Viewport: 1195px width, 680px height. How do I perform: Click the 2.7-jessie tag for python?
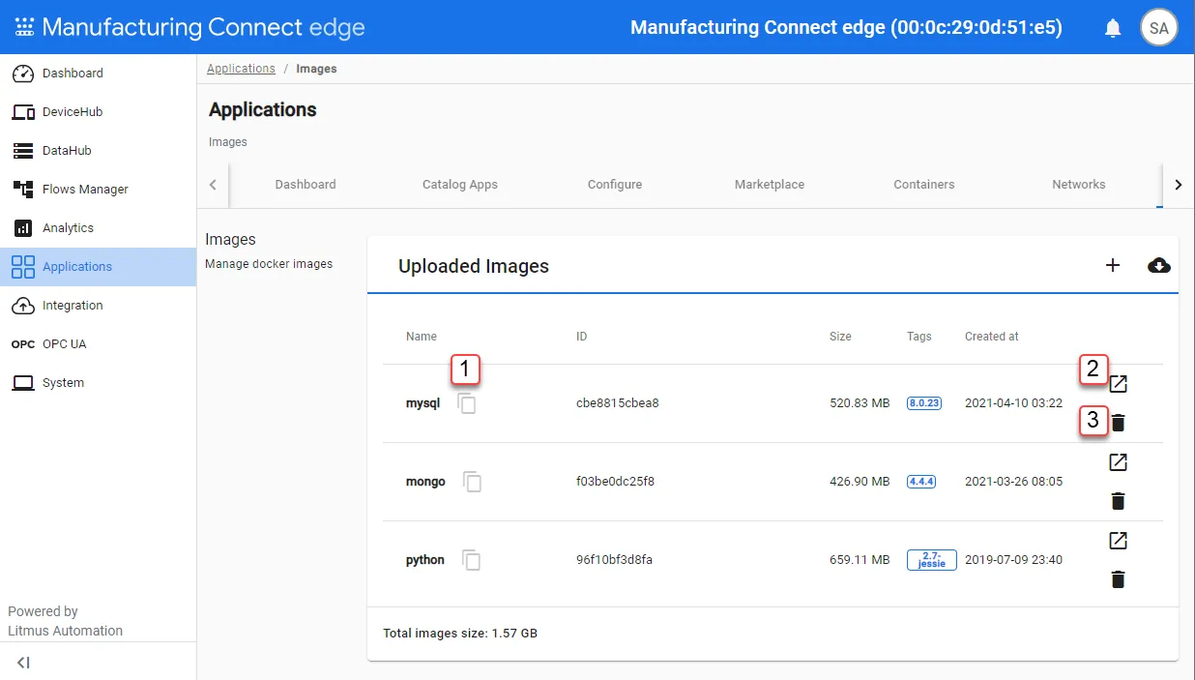point(932,560)
